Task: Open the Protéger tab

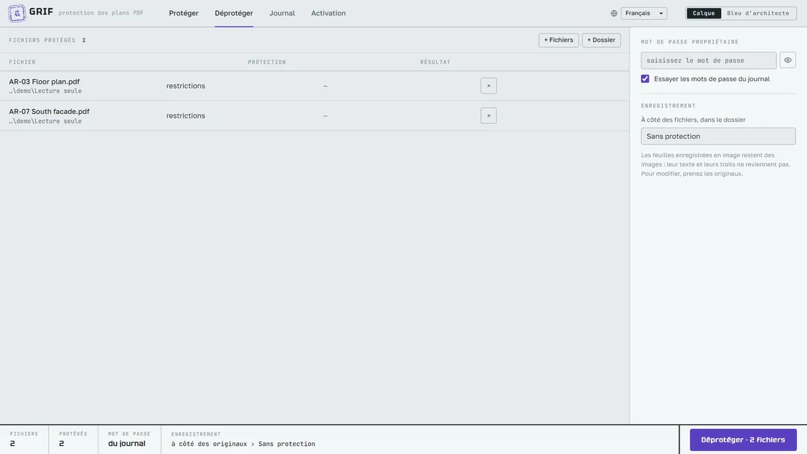Action: [183, 13]
